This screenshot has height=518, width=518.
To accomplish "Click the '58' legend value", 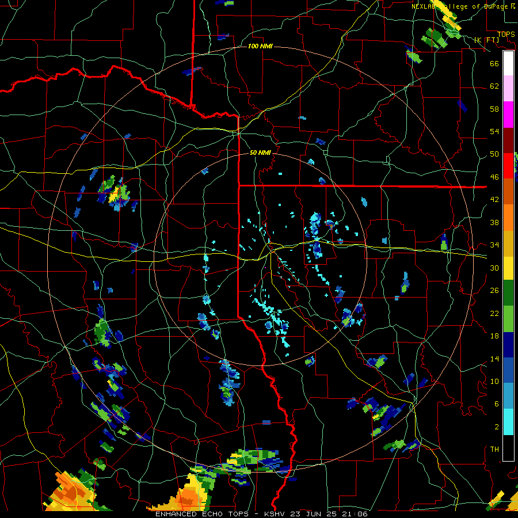I will [494, 109].
